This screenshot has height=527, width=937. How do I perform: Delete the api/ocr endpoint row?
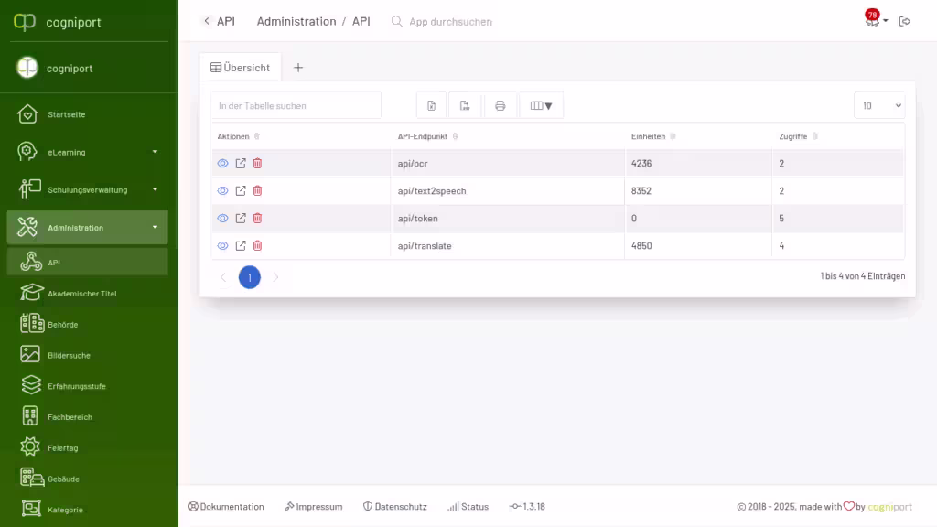[257, 164]
